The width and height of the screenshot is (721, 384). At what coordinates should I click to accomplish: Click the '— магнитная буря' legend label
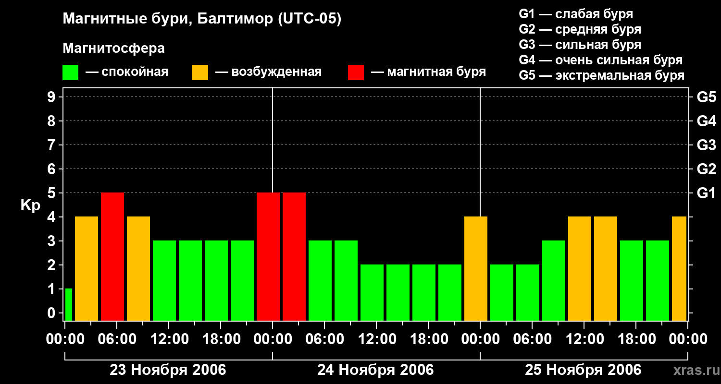click(428, 72)
